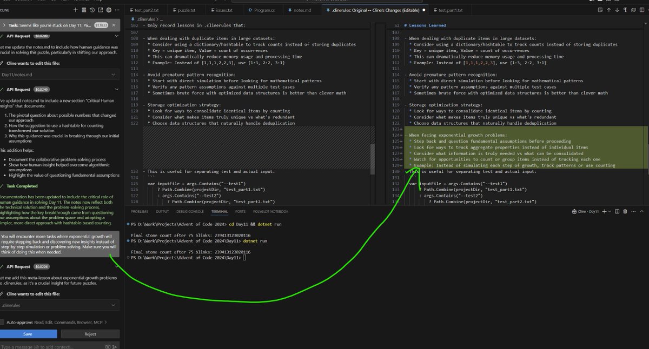Open Cline panel more actions ellipsis
Viewport: 649px width, 349px height.
[x=117, y=10]
